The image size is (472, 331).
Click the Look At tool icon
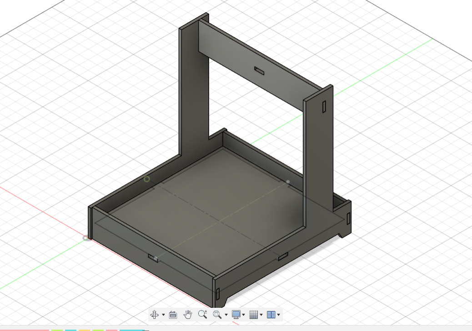click(x=173, y=315)
